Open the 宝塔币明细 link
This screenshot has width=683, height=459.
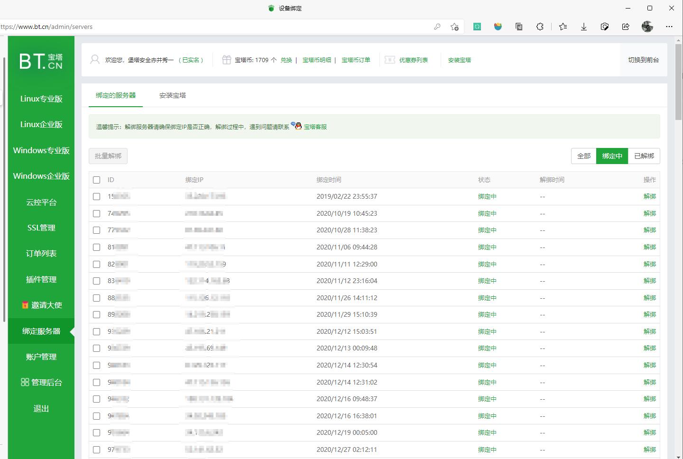pos(317,60)
